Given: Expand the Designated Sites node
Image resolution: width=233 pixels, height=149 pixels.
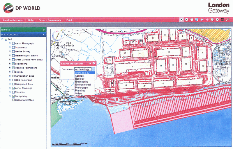Looking at the screenshot, I should tap(10, 84).
